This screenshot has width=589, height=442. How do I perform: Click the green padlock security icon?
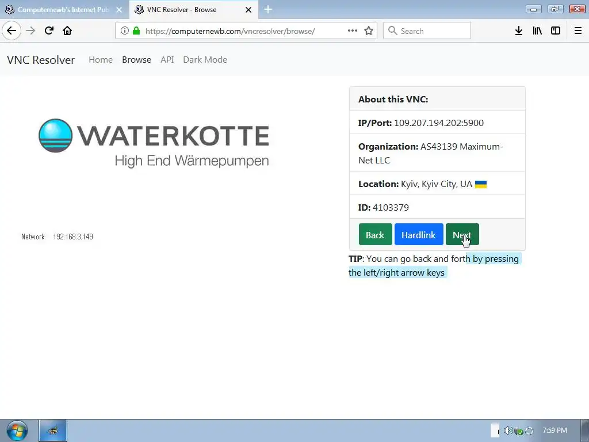(136, 31)
